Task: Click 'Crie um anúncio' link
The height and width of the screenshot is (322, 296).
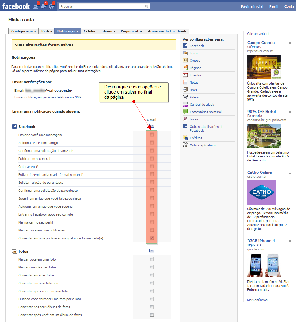Action: pos(259,34)
